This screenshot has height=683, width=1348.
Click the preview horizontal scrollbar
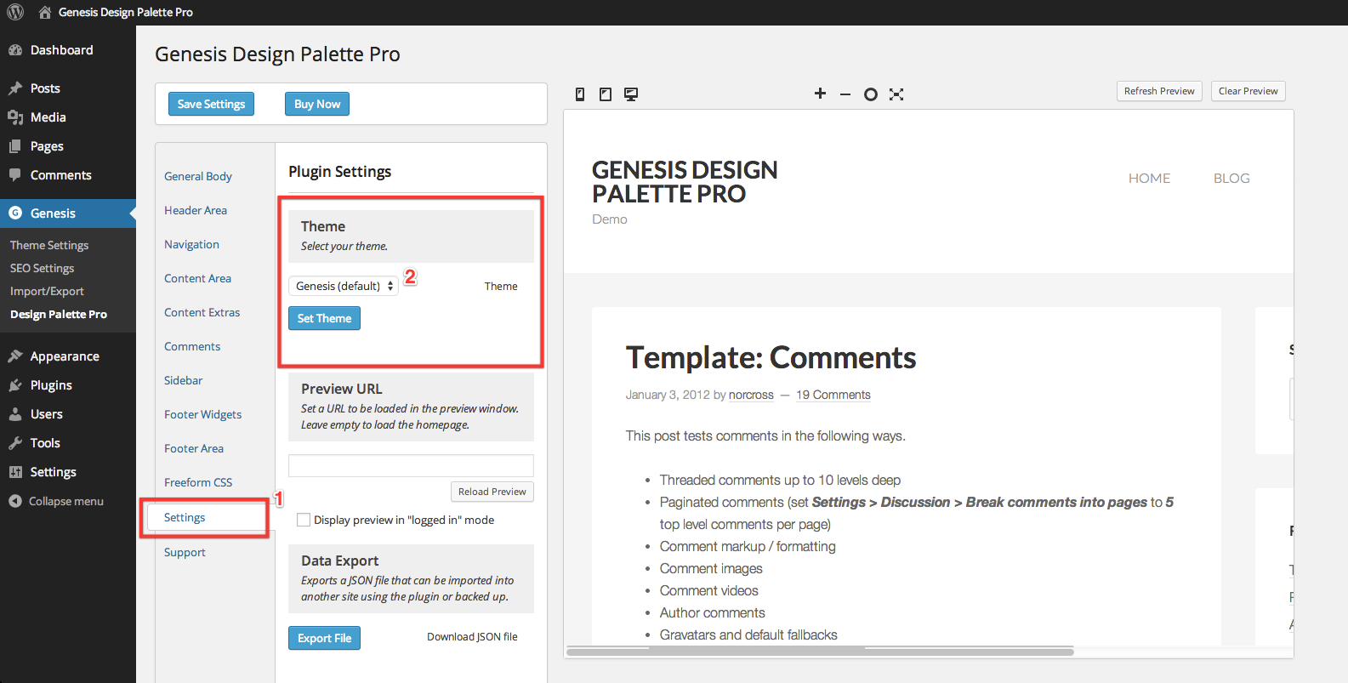(820, 652)
